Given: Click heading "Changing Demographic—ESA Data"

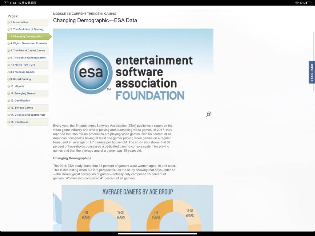Looking at the screenshot, I should [x=95, y=20].
